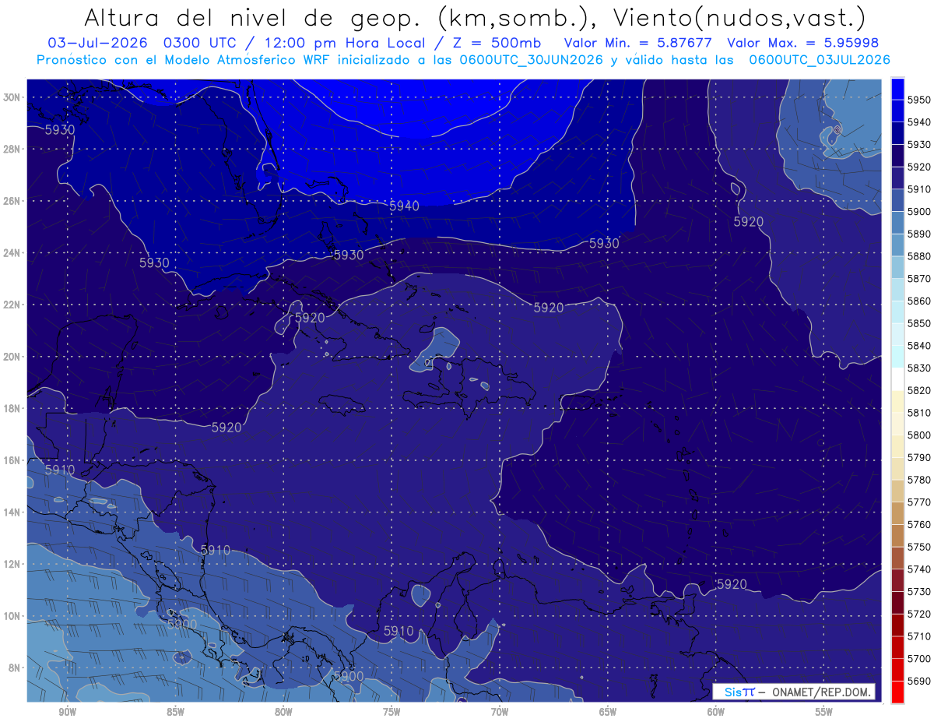Click the '0300 UTC' time text

coord(202,43)
